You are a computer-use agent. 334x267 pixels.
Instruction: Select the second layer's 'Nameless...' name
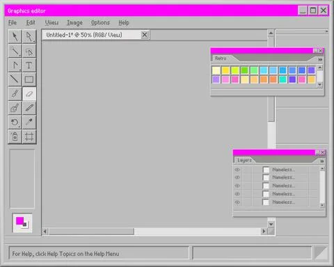tap(283, 177)
